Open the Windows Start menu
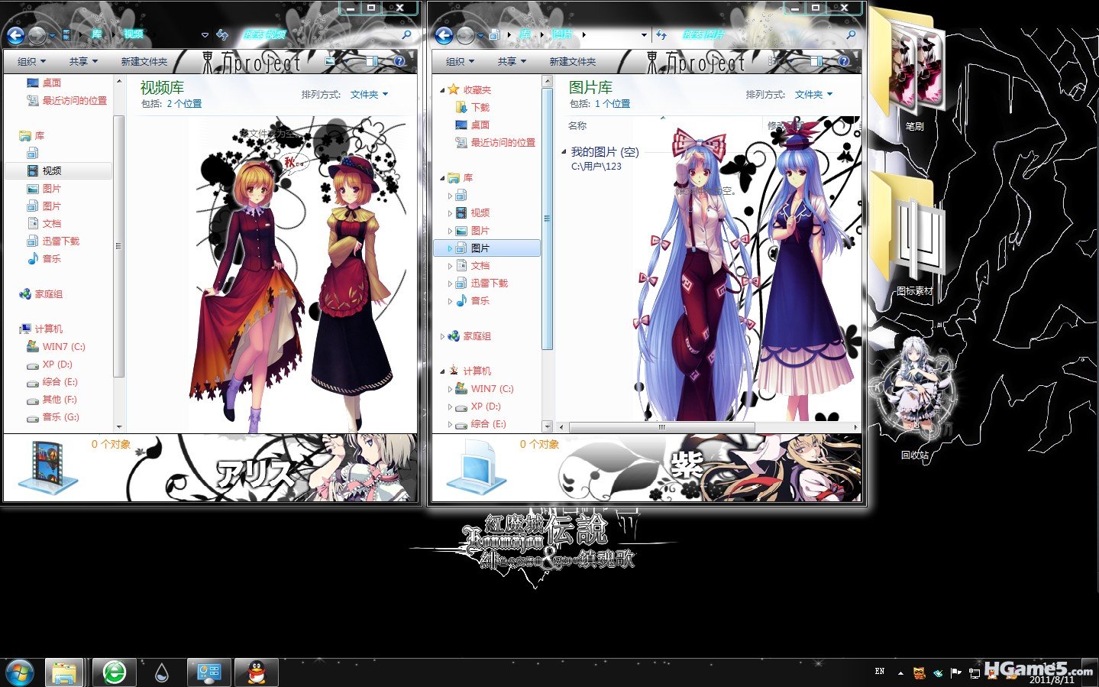Viewport: 1099px width, 687px height. pos(20,672)
